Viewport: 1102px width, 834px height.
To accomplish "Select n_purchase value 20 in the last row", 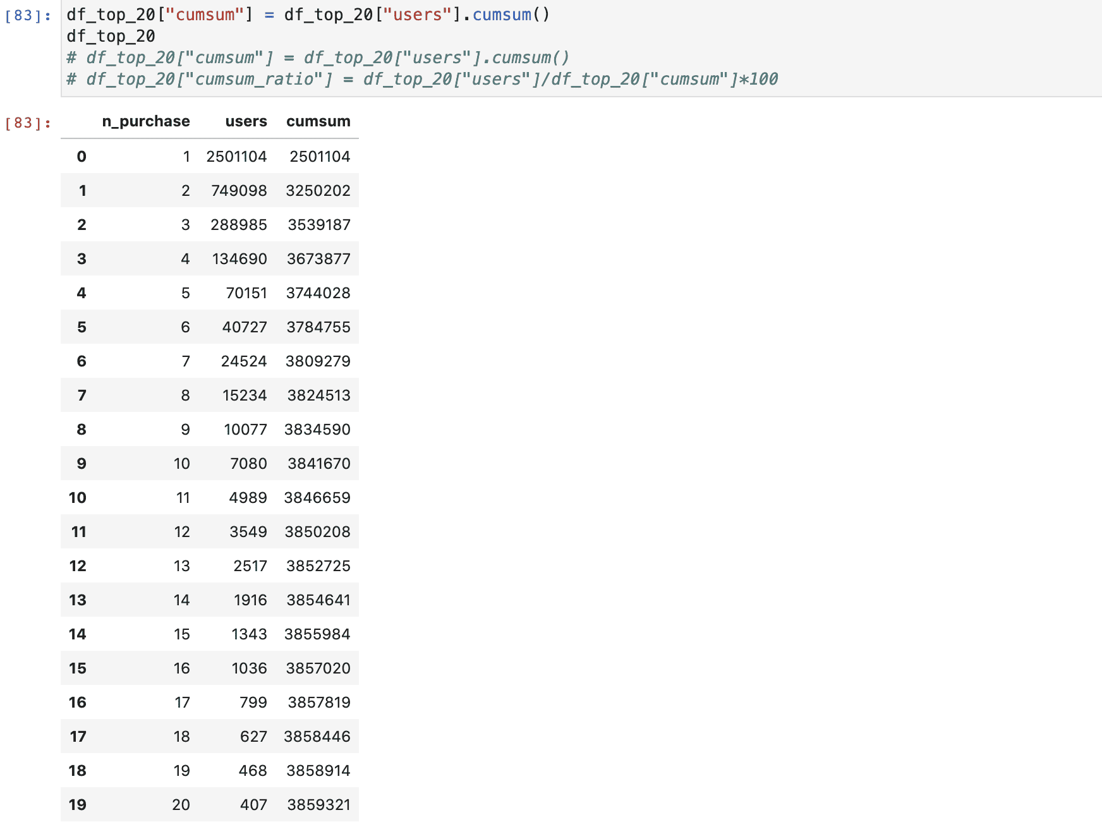I will [x=181, y=805].
